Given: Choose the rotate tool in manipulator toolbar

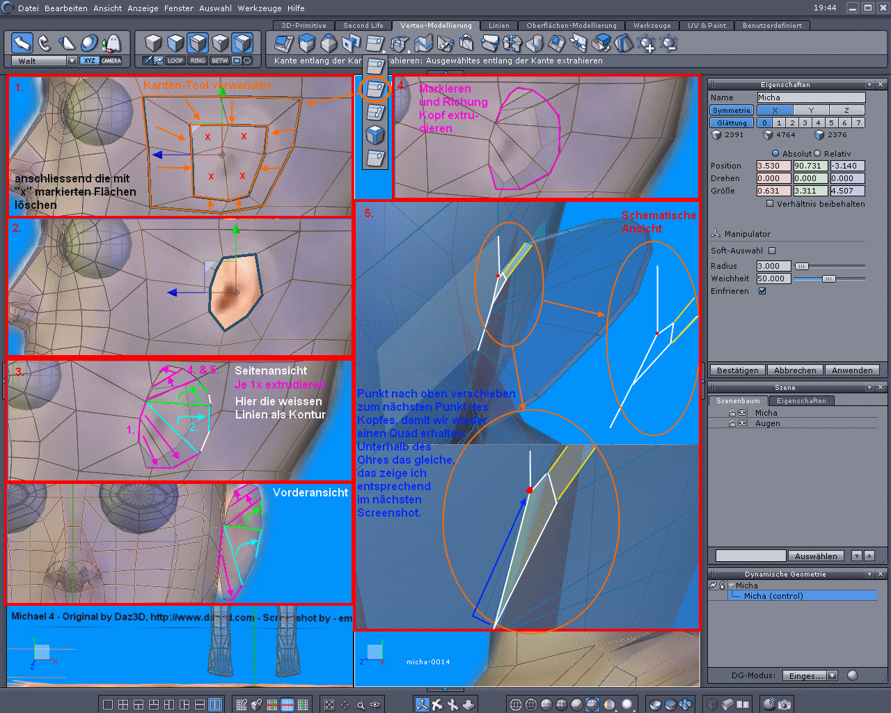Looking at the screenshot, I should [45, 43].
